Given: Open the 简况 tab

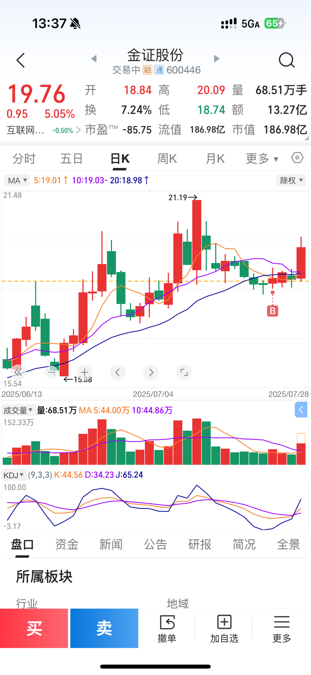Looking at the screenshot, I should (x=244, y=544).
